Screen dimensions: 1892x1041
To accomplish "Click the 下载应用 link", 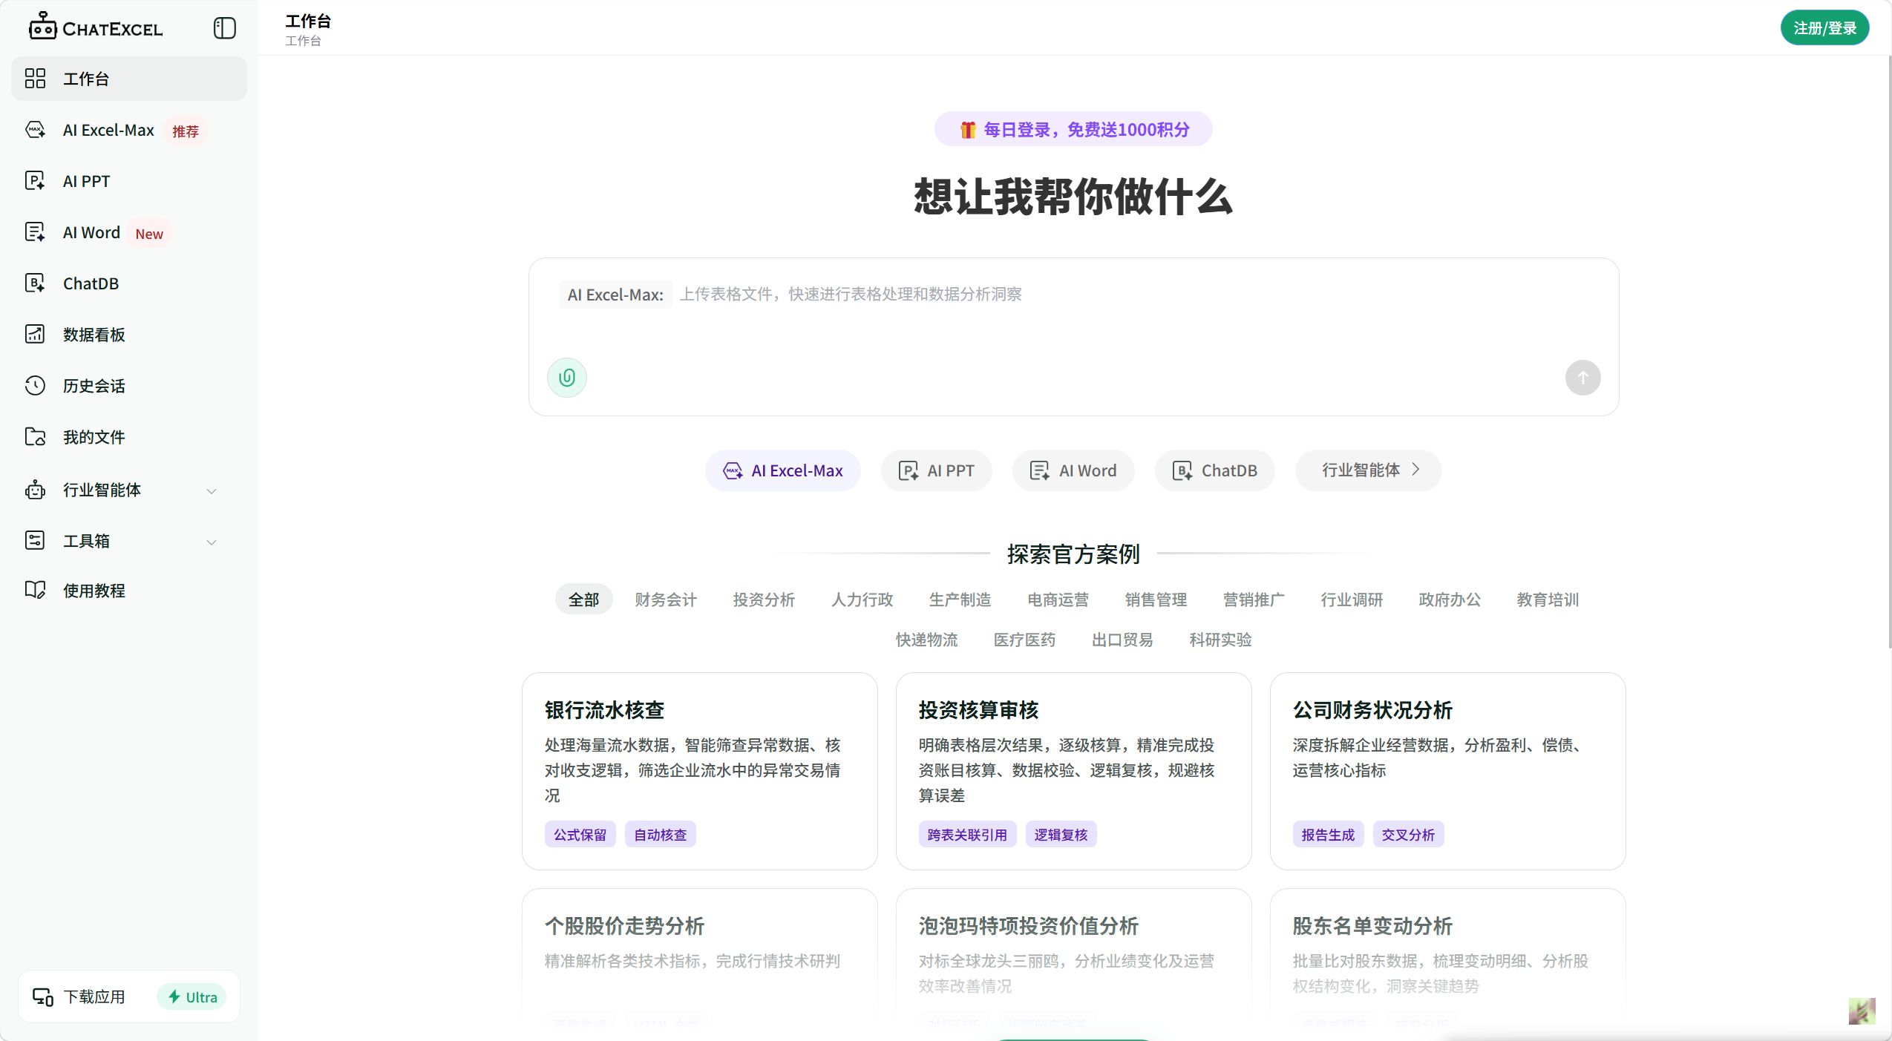I will pos(94,996).
